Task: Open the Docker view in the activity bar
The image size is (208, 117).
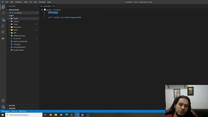Action: (x=3, y=38)
